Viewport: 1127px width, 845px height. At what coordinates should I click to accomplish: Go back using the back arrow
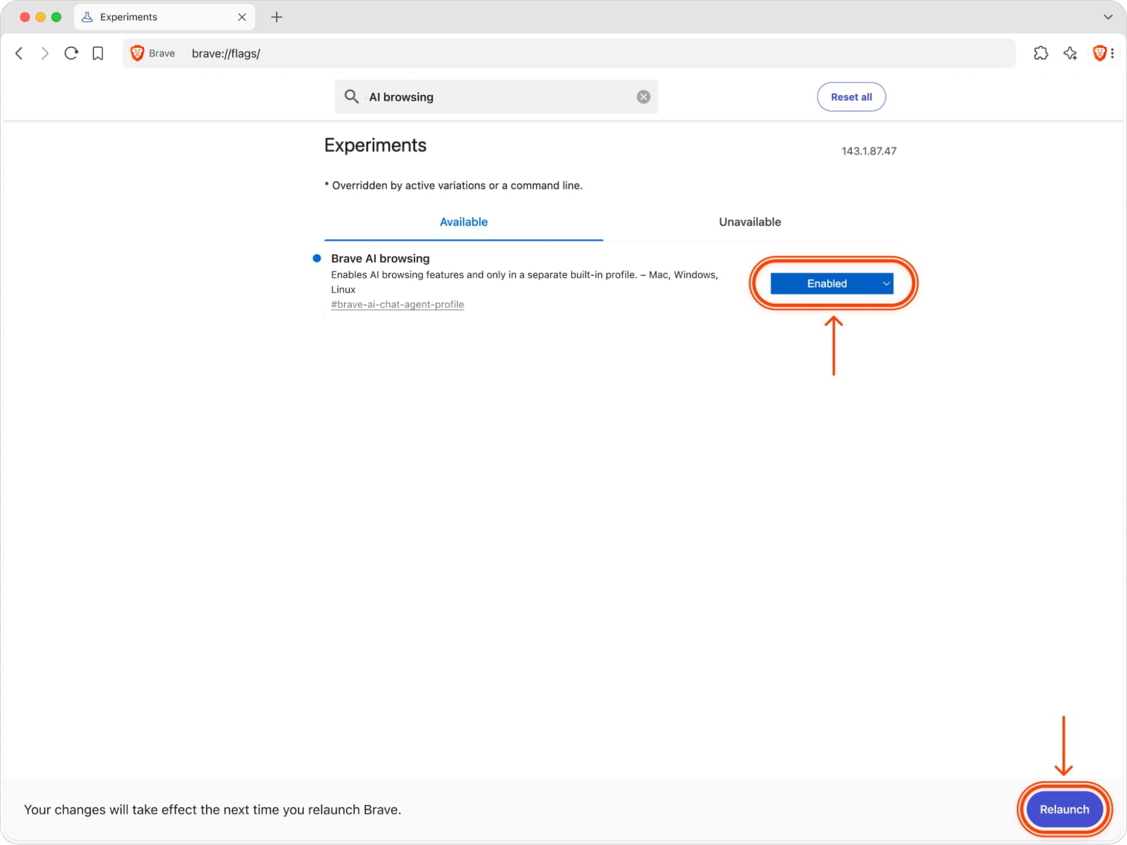tap(19, 54)
